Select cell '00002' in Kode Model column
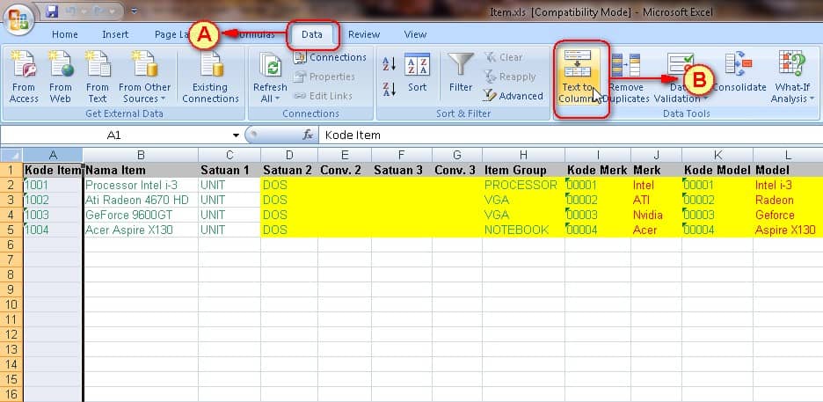This screenshot has width=823, height=402. pos(717,200)
